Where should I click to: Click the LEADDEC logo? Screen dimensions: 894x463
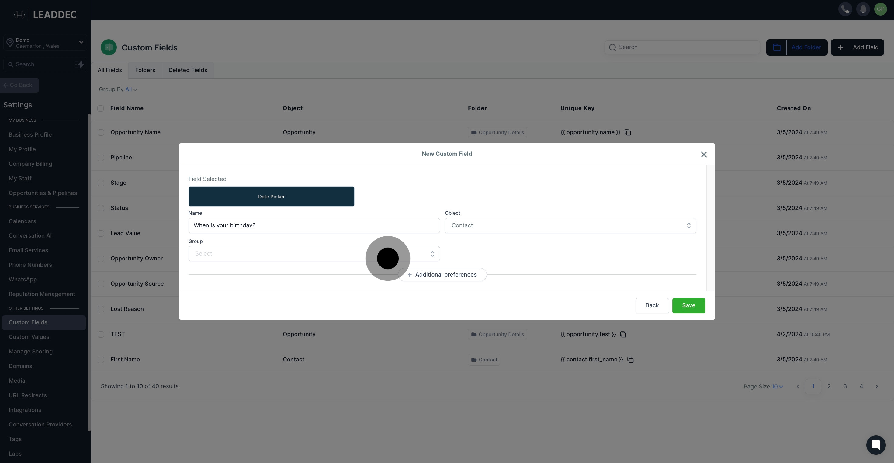[45, 15]
